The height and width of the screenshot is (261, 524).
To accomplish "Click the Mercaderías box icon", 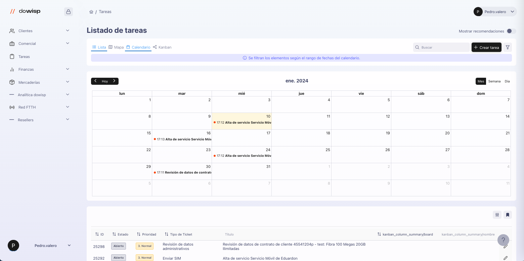I will pos(12,82).
